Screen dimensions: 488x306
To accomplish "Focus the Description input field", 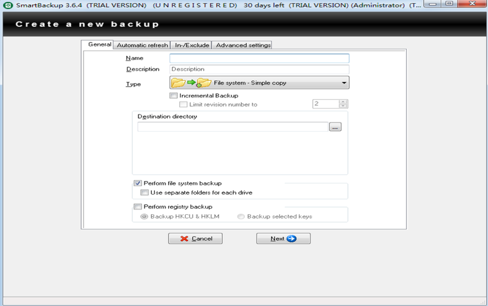I will (259, 69).
